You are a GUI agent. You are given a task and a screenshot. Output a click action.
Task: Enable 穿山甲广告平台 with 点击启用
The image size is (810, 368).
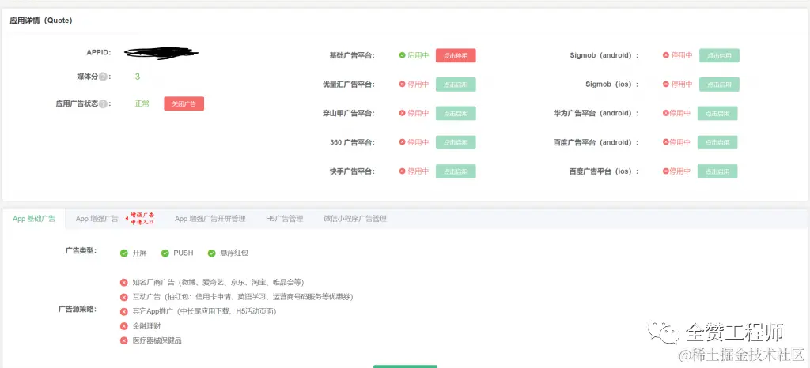[x=456, y=114]
